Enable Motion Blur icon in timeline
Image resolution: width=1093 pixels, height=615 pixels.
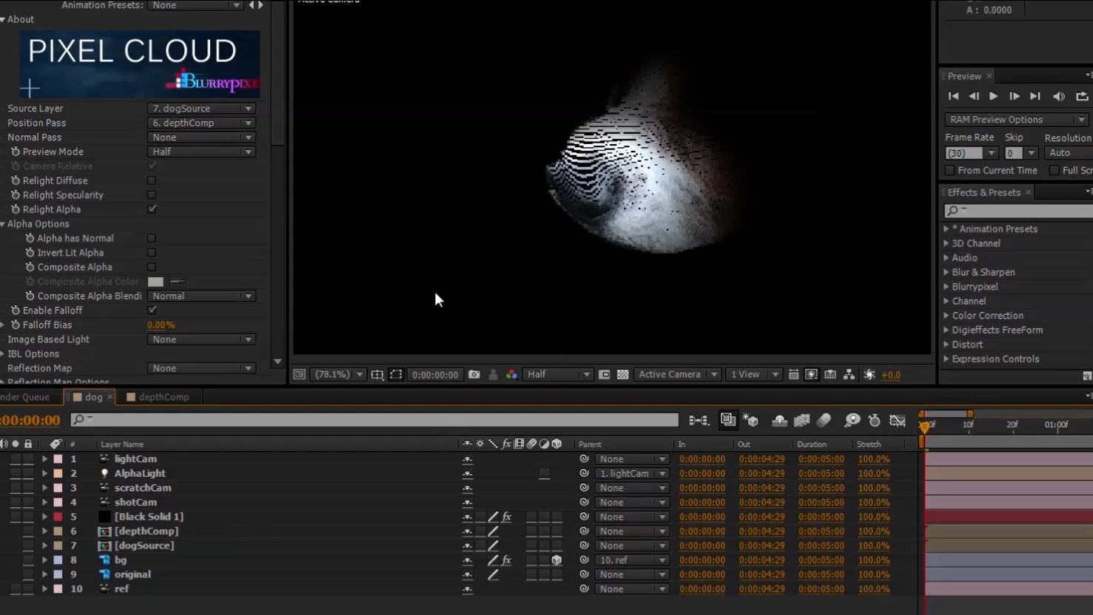pyautogui.click(x=824, y=420)
